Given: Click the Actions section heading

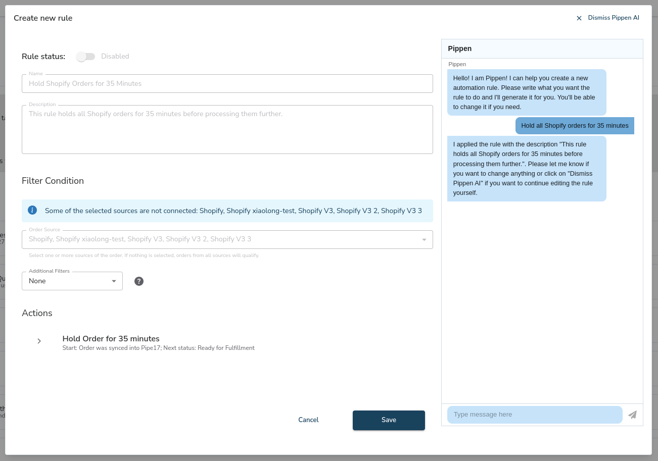Looking at the screenshot, I should [x=37, y=313].
